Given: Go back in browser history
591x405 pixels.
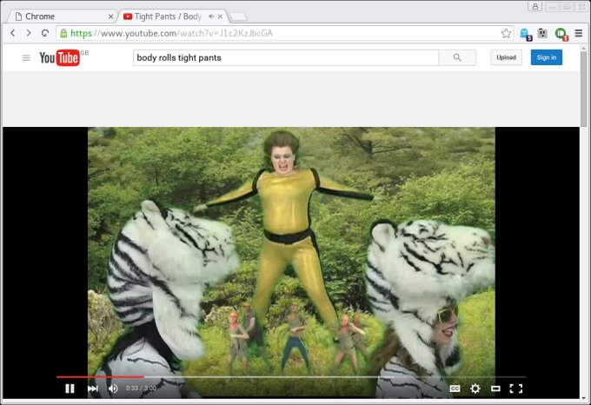Looking at the screenshot, I should pos(13,33).
